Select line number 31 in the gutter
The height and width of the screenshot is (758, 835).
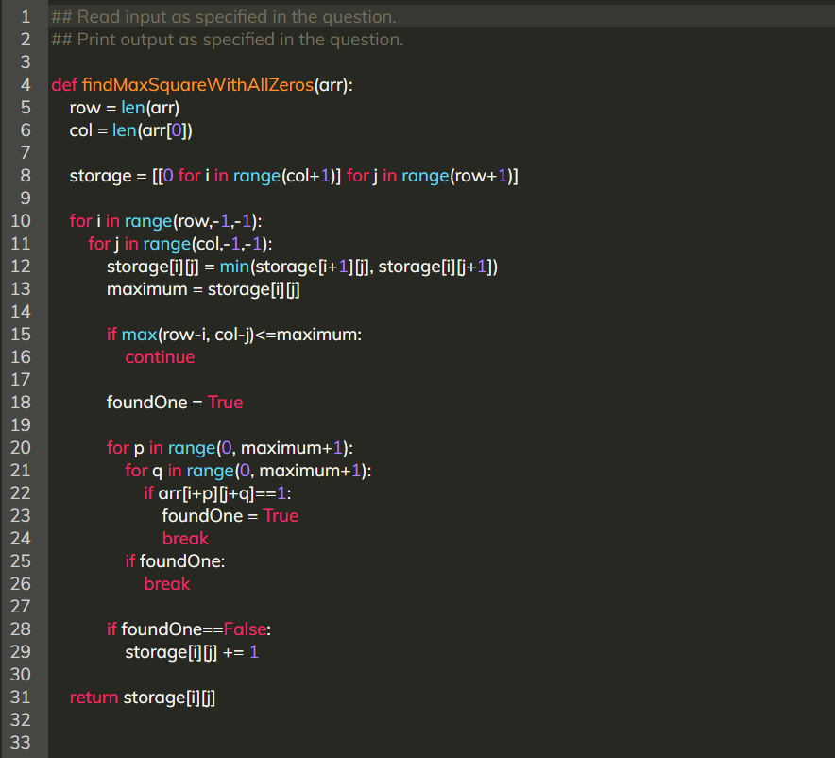coord(24,697)
